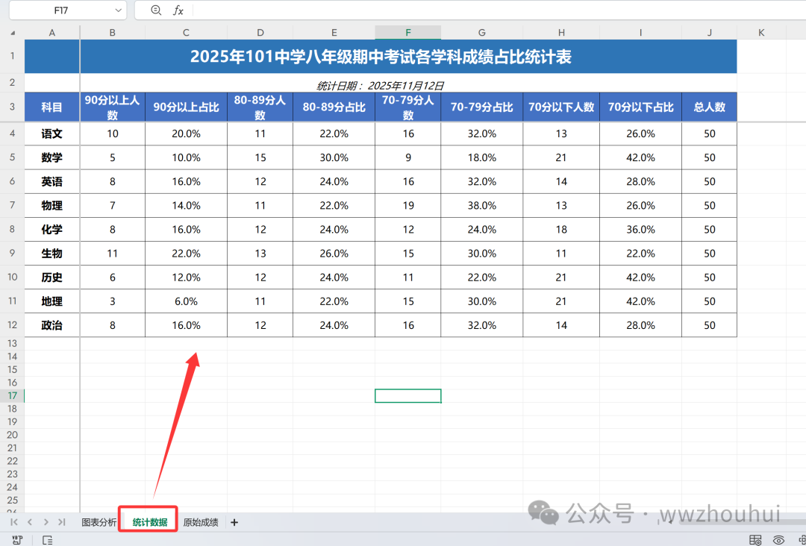Click the keyboard layout icon in bottom-left status bar
The width and height of the screenshot is (806, 546).
[17, 539]
